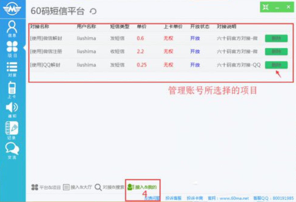
Task: Refresh the list using the circular arrow icon
Action: click(93, 11)
